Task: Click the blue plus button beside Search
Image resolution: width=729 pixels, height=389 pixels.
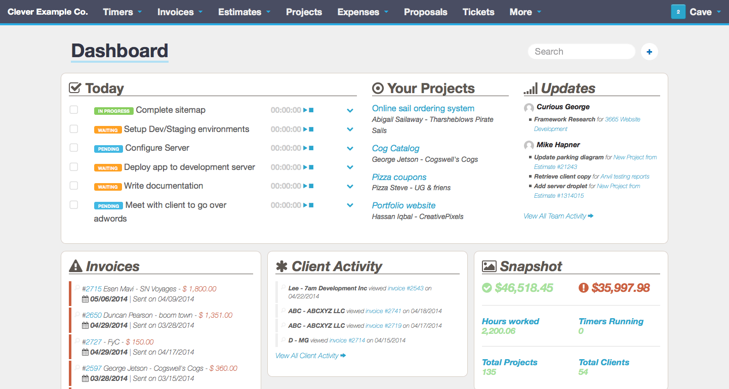Action: 650,52
